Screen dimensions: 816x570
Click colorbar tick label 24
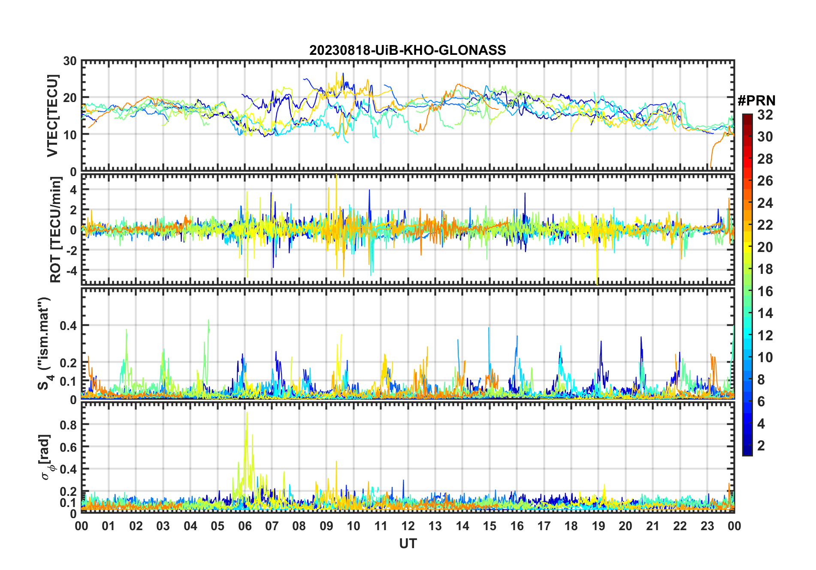click(x=765, y=203)
